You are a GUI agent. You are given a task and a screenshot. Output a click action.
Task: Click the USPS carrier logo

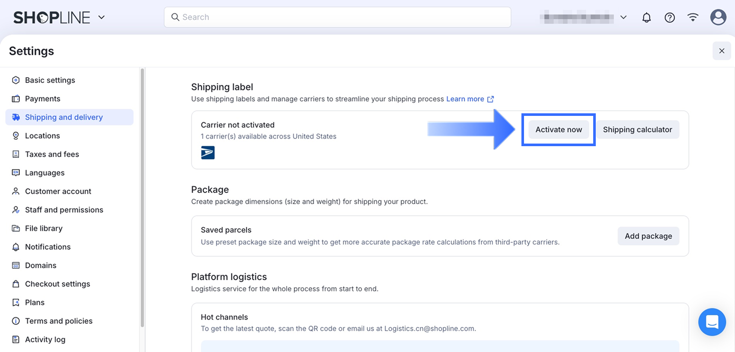pyautogui.click(x=208, y=153)
